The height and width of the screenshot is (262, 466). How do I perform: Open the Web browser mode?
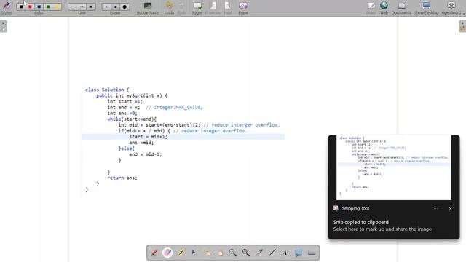[384, 8]
